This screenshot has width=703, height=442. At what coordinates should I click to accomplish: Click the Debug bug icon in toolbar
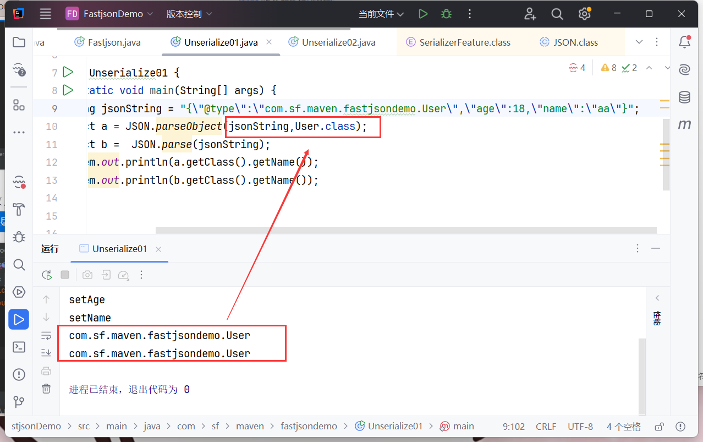tap(446, 14)
